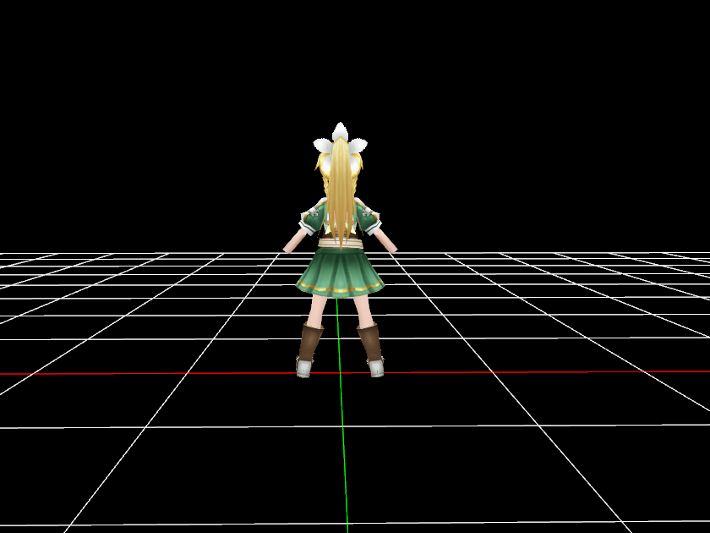Pick the brown boot on the left leg
Screen dimensions: 710x533
[x=309, y=343]
